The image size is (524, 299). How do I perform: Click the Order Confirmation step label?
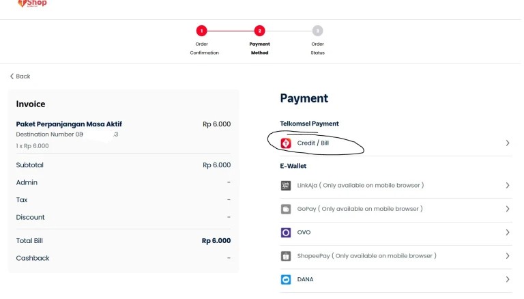click(204, 48)
